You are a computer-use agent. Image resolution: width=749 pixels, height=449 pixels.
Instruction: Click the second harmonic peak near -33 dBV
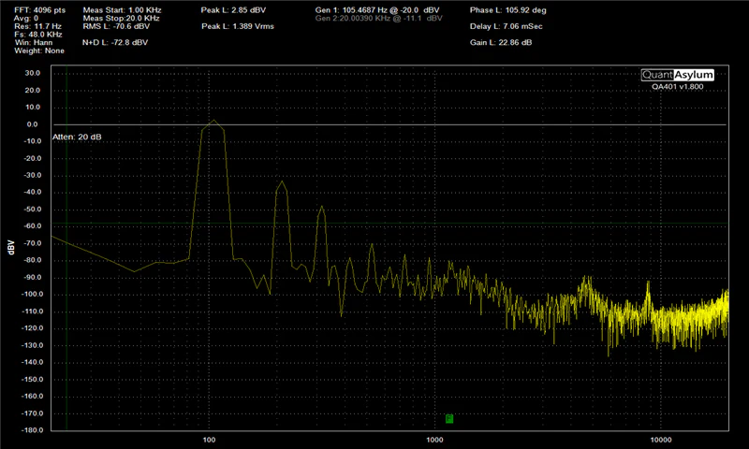(283, 182)
